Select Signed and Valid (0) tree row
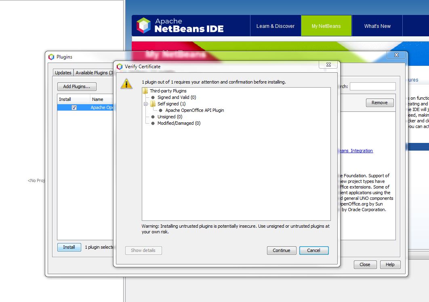 click(x=177, y=97)
